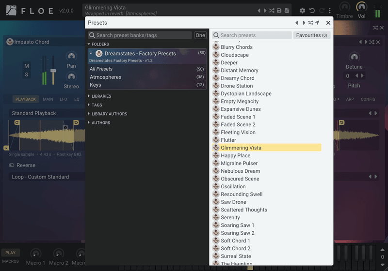Click the scroll-to-current-preset arrow icon
This screenshot has height=271, width=388.
(x=317, y=23)
